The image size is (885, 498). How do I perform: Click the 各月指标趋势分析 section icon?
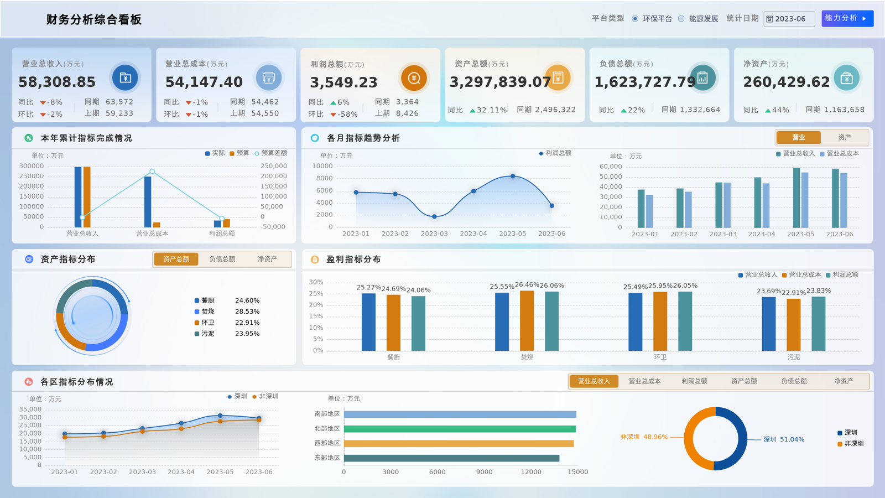click(x=315, y=138)
